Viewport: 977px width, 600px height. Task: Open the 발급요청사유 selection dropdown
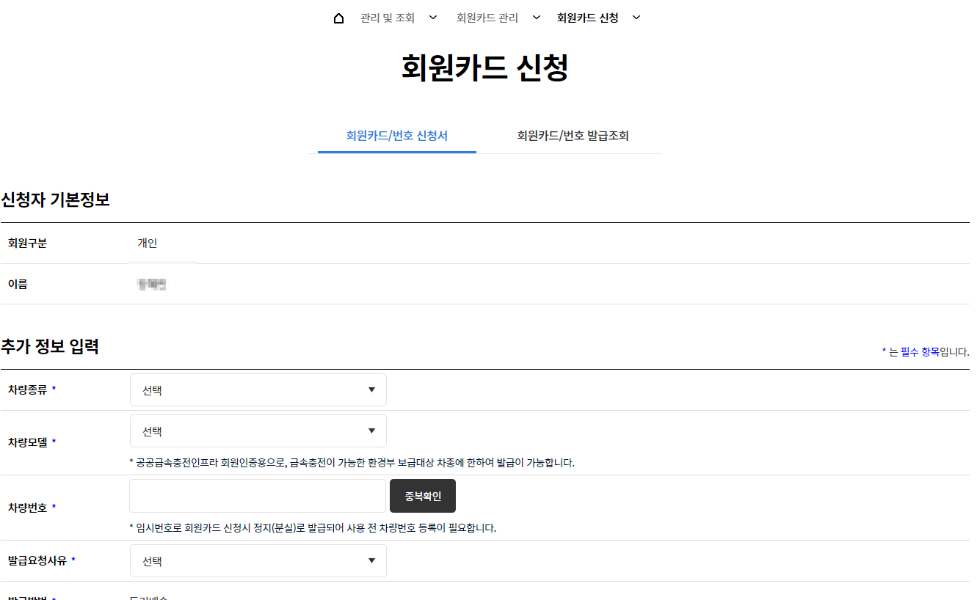click(258, 560)
